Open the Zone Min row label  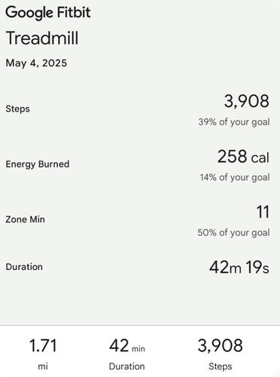click(25, 219)
